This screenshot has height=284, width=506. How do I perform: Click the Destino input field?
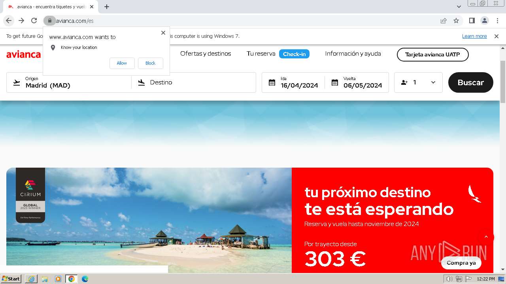(x=194, y=82)
